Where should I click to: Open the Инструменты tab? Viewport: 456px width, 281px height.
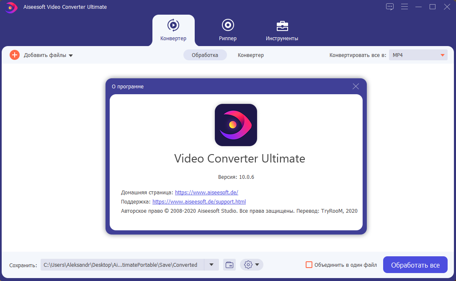pyautogui.click(x=282, y=30)
